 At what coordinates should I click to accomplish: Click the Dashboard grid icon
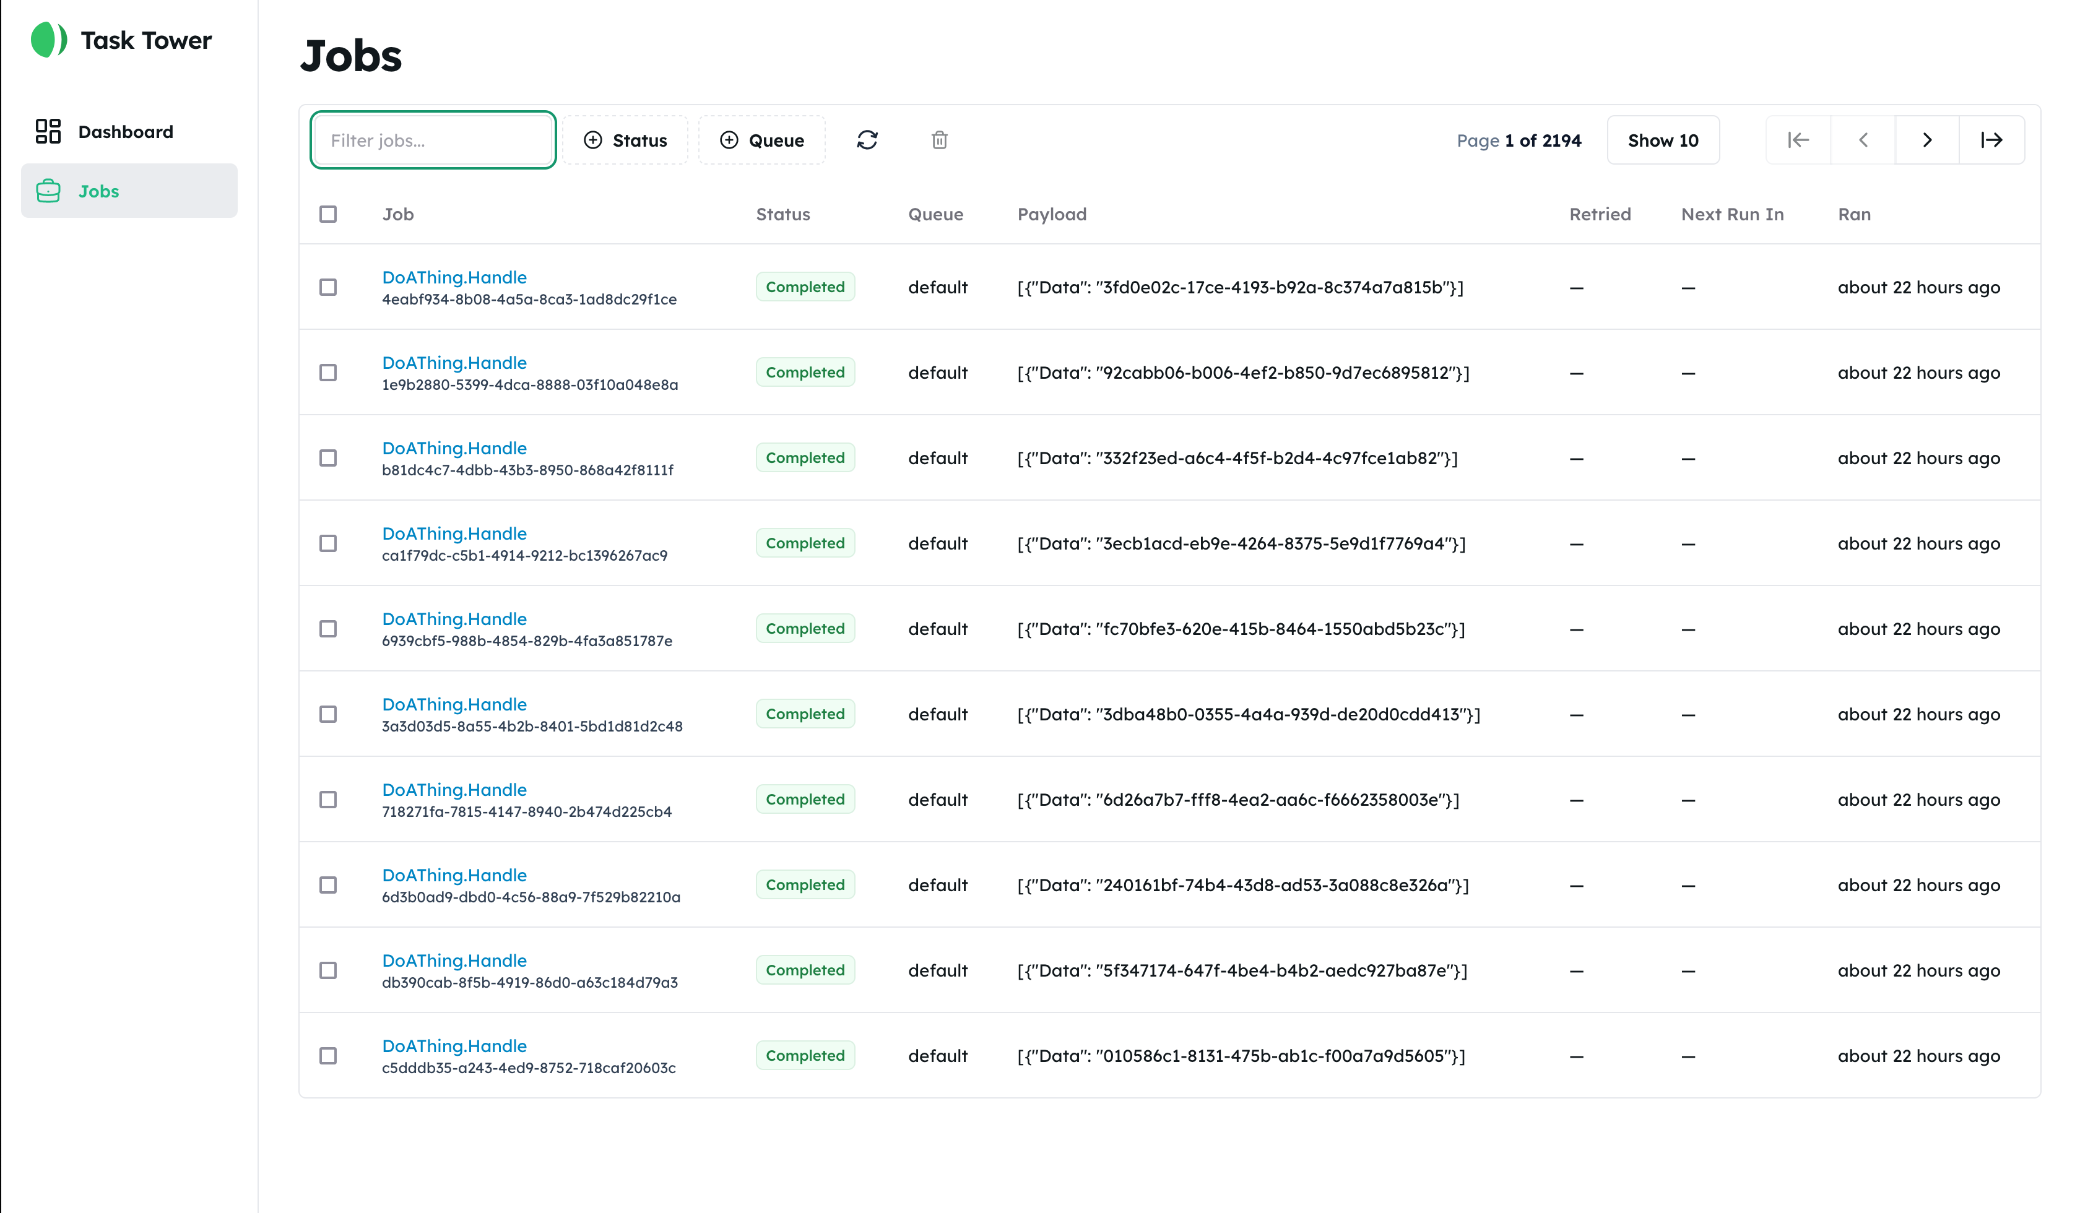[x=48, y=131]
